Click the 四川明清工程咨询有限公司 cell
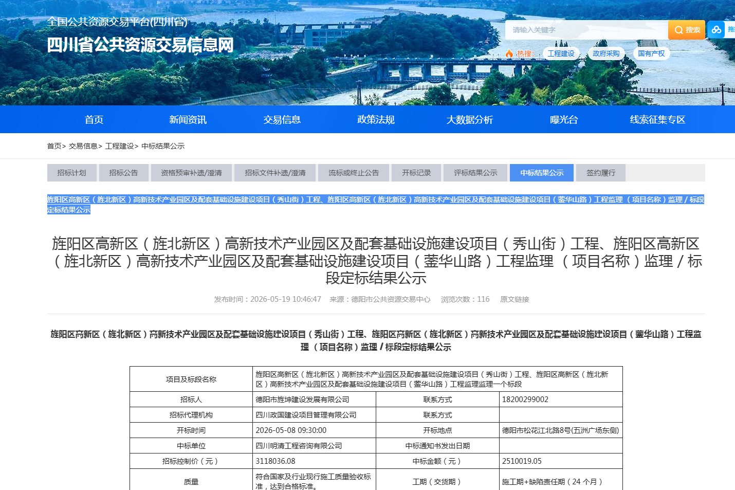Viewport: 735px width, 490px height. [315, 446]
